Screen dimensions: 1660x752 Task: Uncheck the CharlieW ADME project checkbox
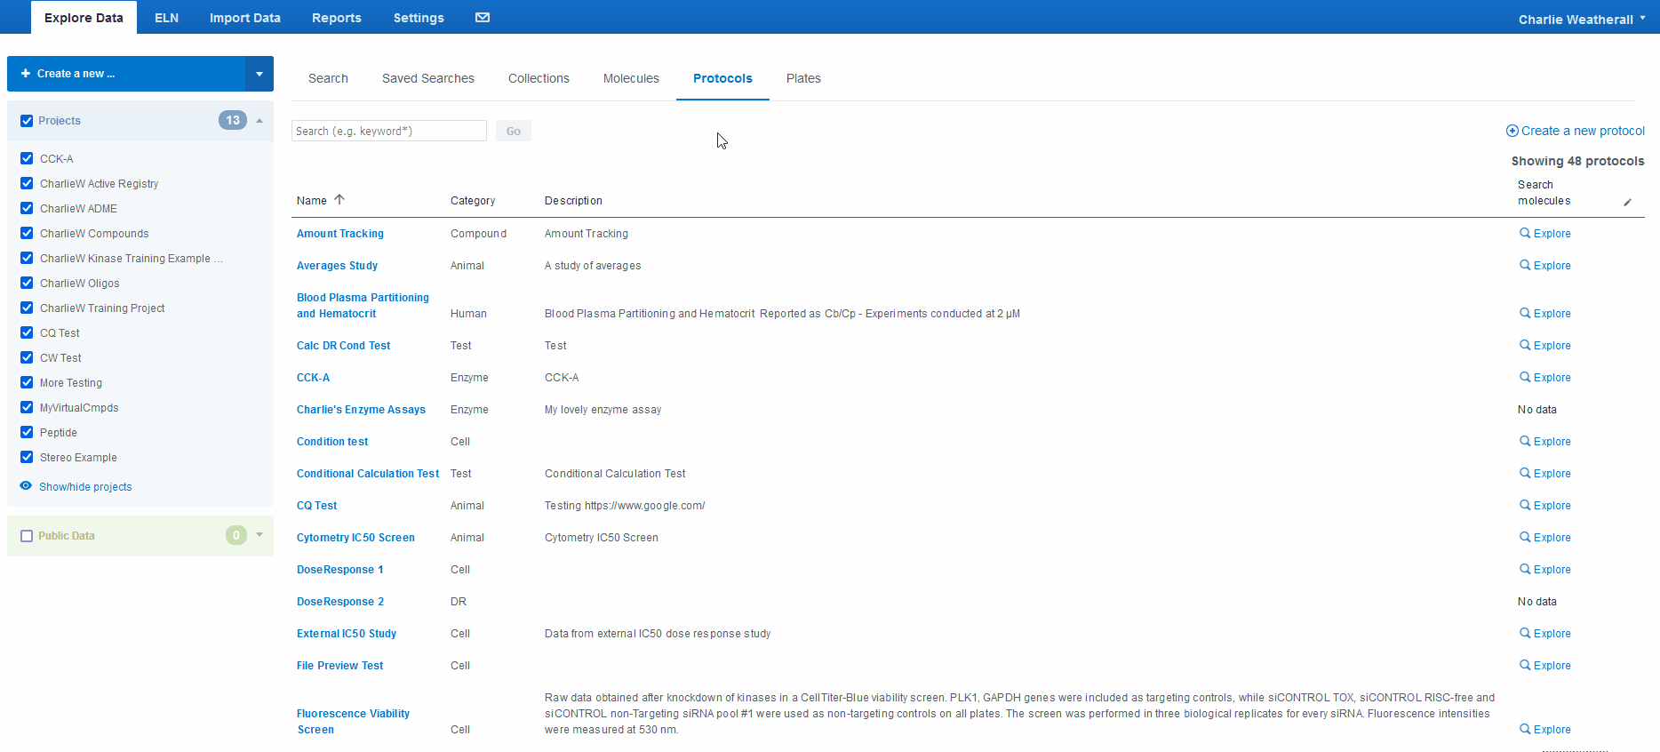pos(27,208)
